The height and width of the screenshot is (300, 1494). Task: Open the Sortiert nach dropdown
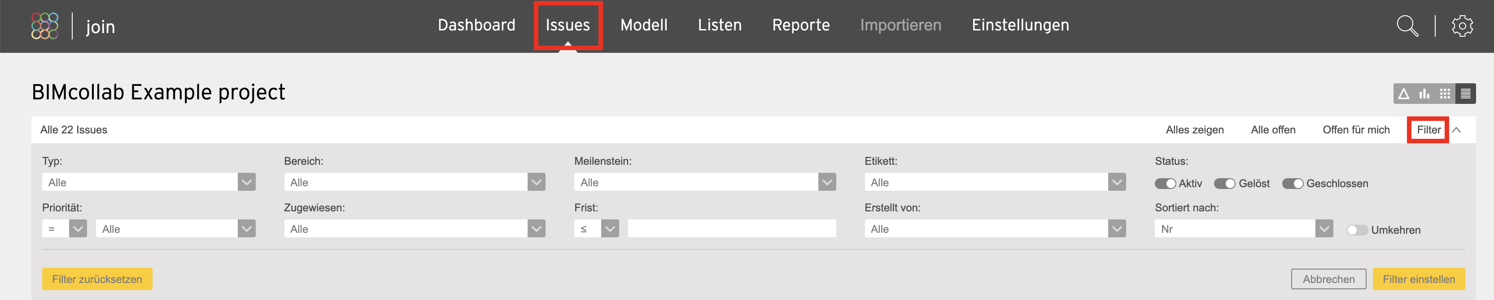[x=1244, y=228]
